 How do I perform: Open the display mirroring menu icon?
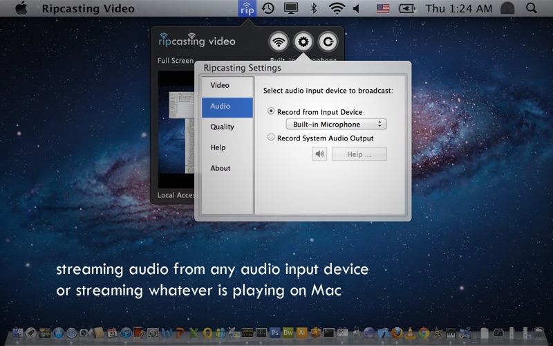pos(291,8)
